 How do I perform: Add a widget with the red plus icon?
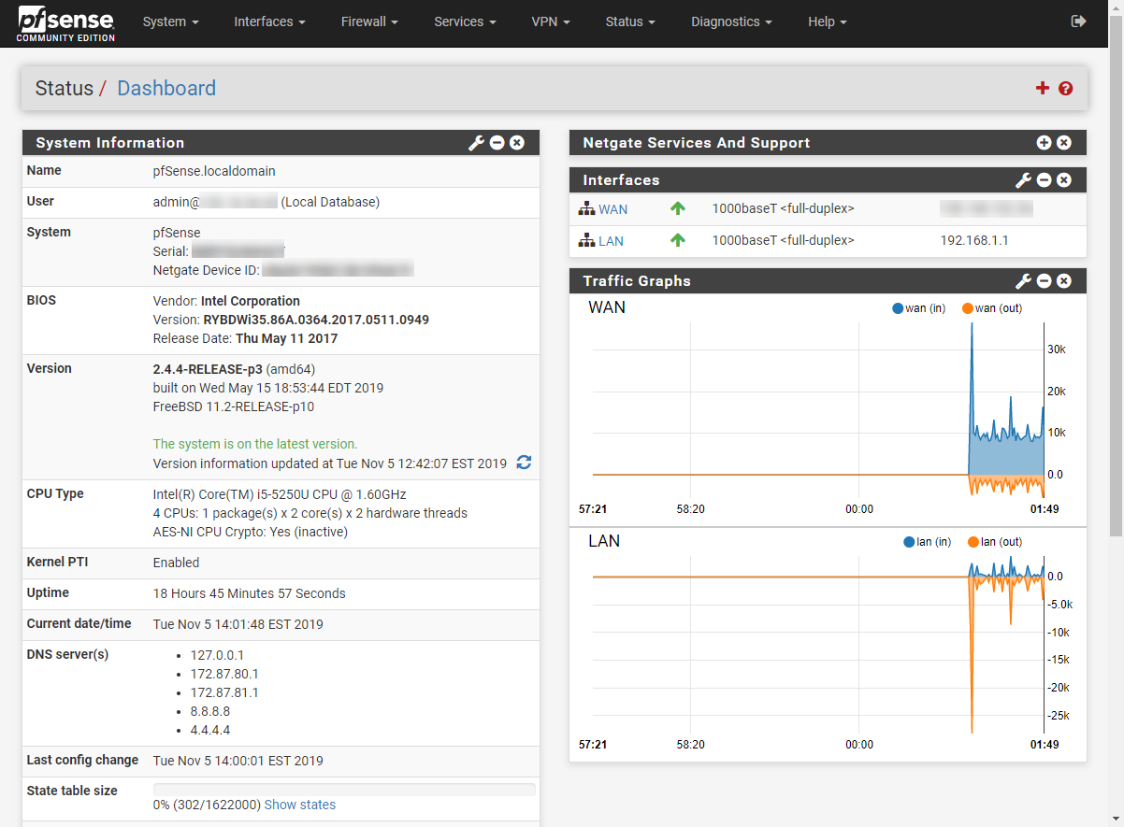1043,88
